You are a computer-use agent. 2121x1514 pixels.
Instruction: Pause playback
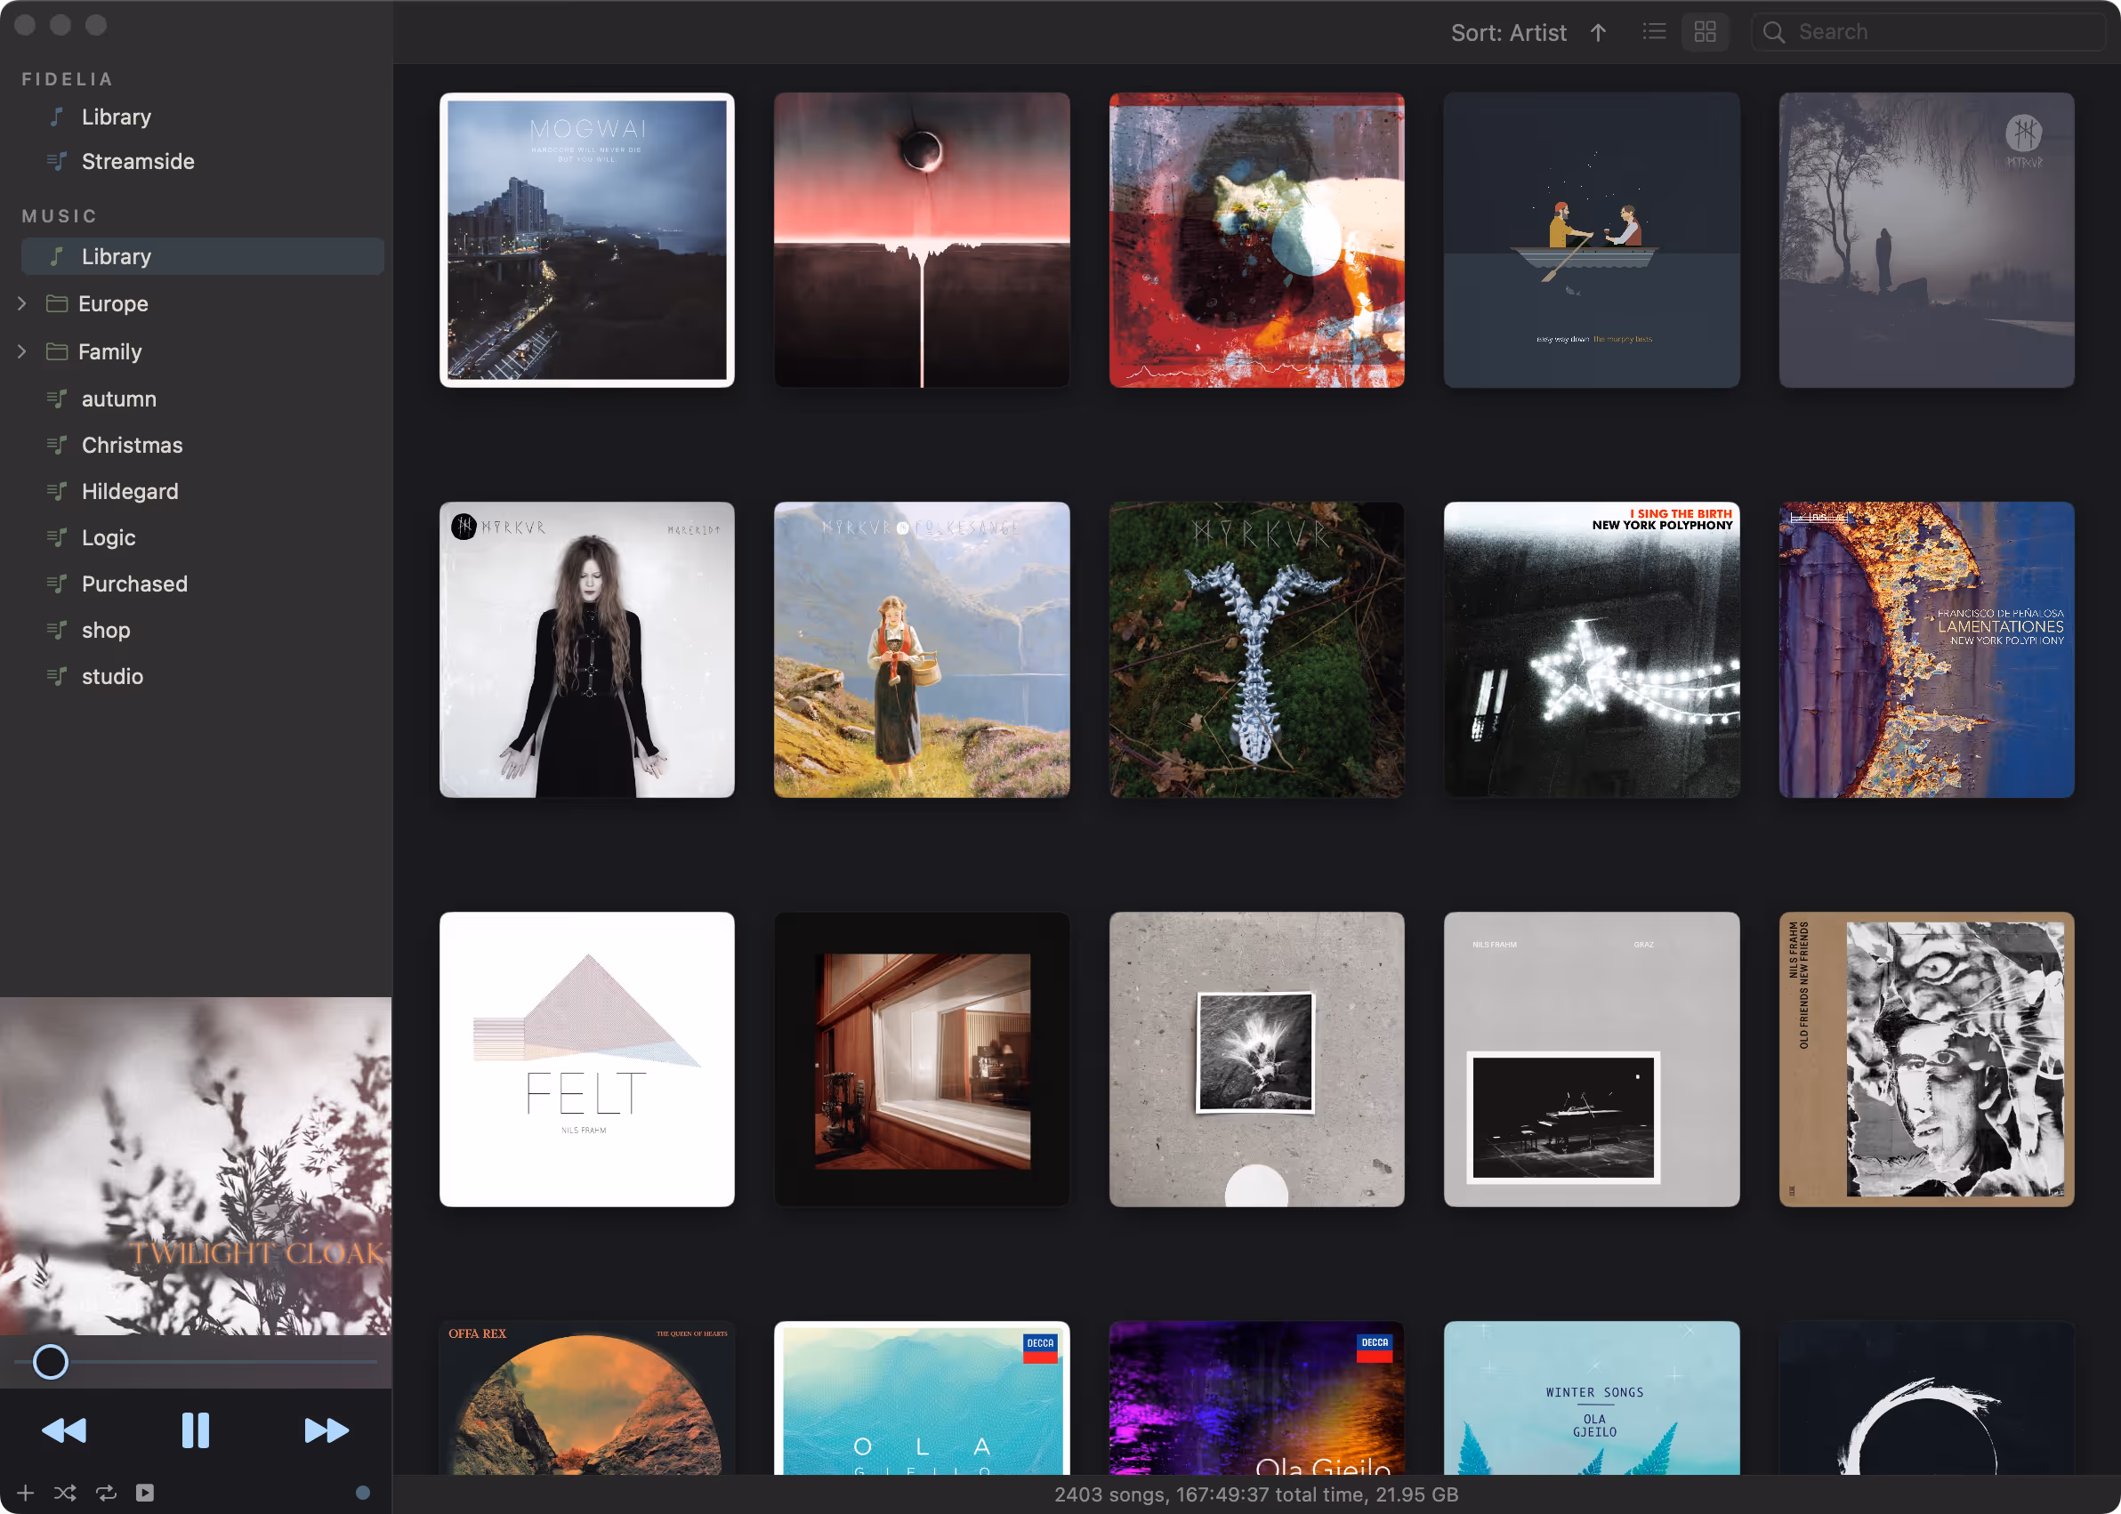196,1430
